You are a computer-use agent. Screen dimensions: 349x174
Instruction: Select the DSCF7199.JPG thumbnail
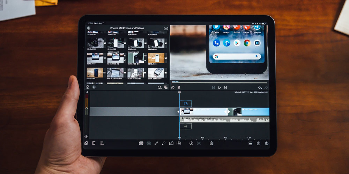point(116,58)
